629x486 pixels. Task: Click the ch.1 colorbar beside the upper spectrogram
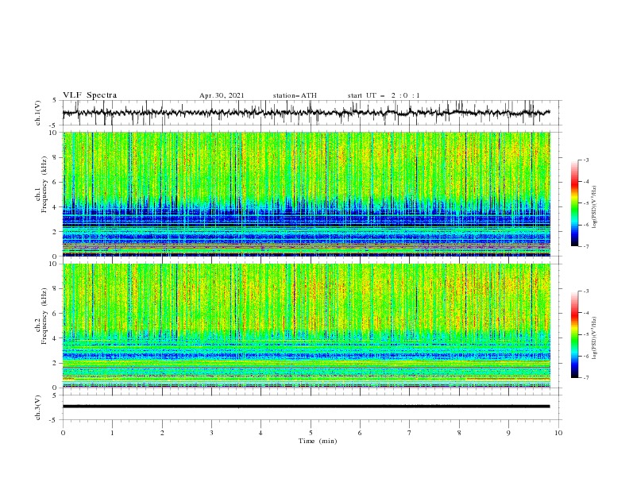[574, 203]
